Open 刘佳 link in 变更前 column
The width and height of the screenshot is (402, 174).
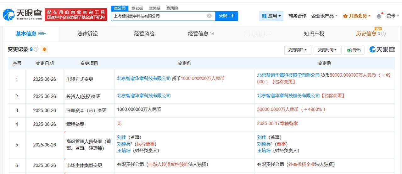[121, 137]
